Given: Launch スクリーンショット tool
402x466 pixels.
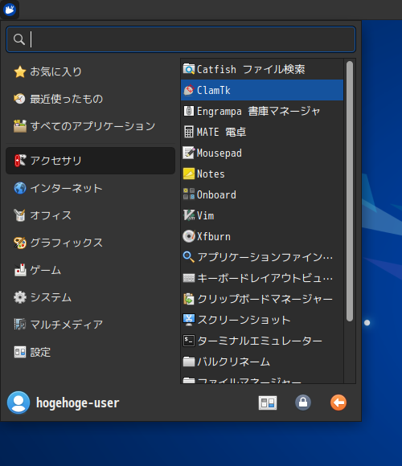Looking at the screenshot, I should click(262, 320).
